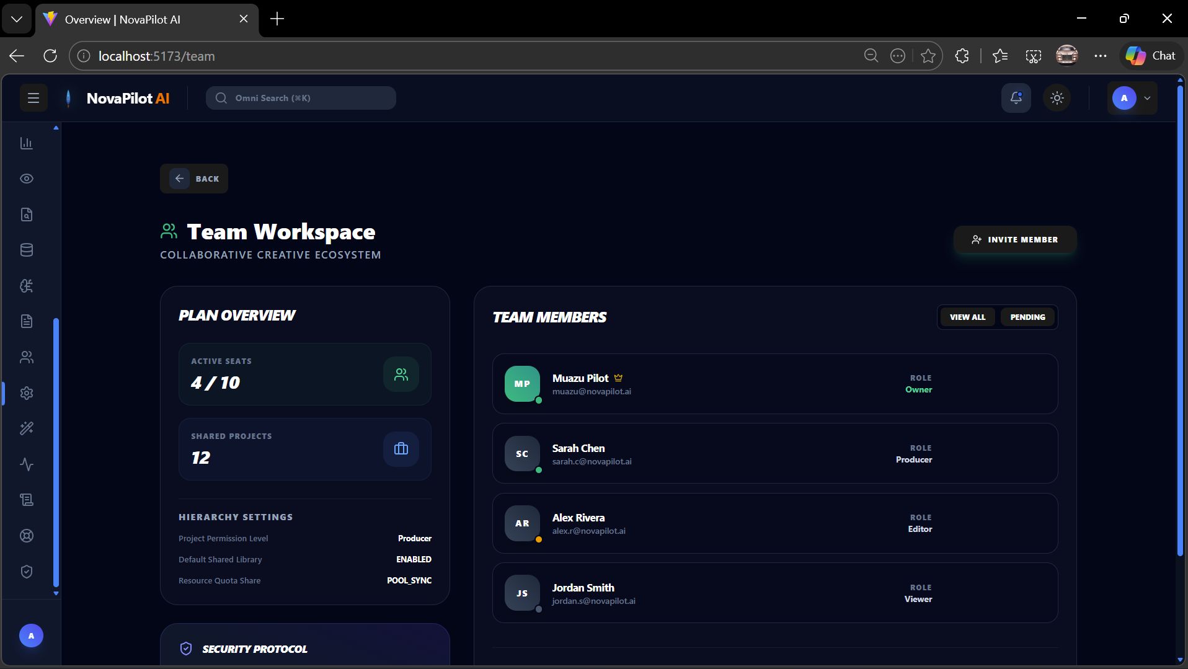Click the ENABLED shared library value
Viewport: 1188px width, 669px height.
[414, 559]
